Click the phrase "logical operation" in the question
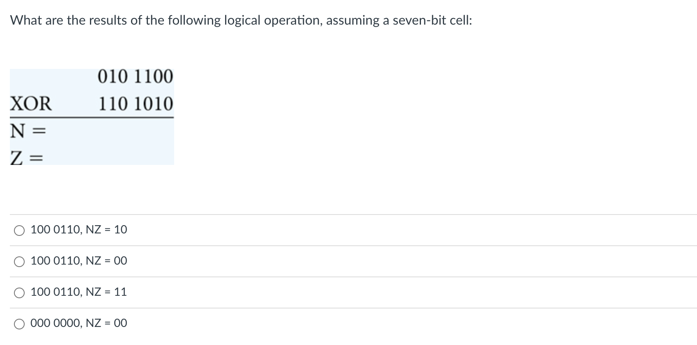The width and height of the screenshot is (697, 345). pos(272,21)
